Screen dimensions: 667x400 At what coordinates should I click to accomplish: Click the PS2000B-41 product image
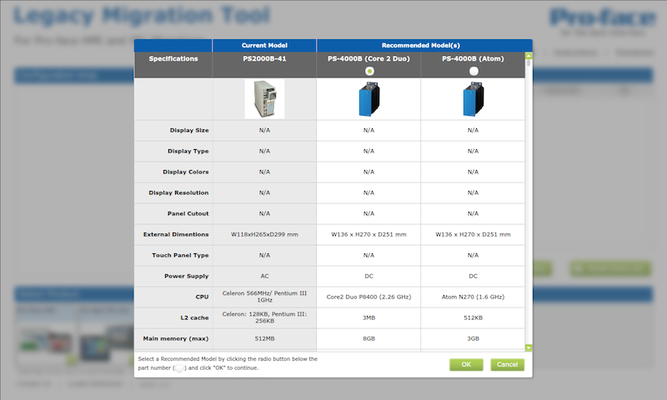(264, 99)
